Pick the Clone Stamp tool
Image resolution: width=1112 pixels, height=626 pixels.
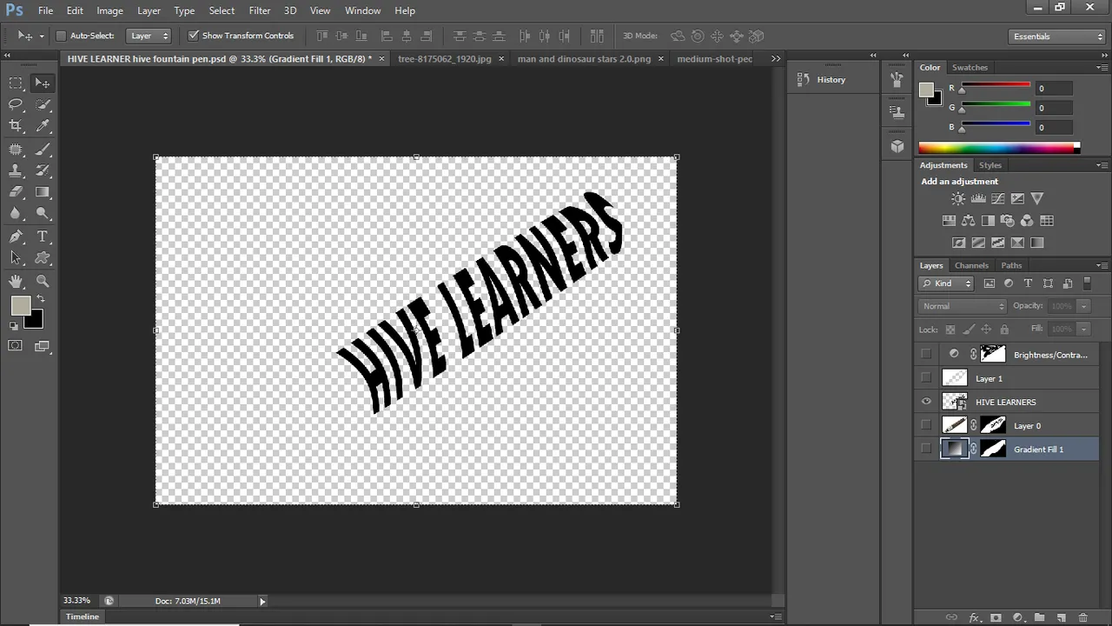[16, 171]
